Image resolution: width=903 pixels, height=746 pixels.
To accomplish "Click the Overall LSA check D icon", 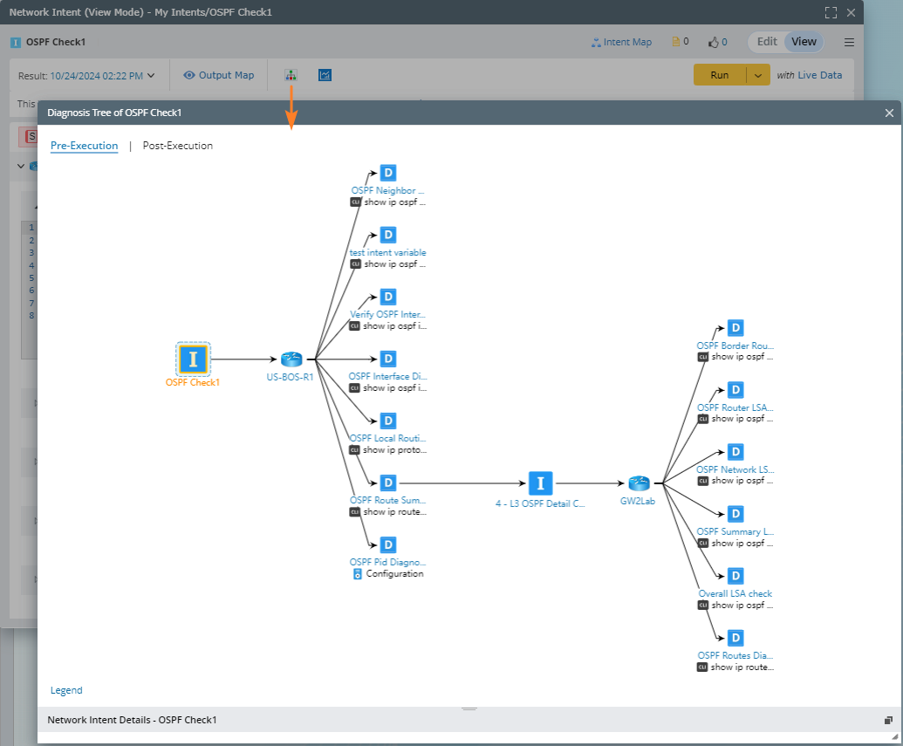I will 735,576.
